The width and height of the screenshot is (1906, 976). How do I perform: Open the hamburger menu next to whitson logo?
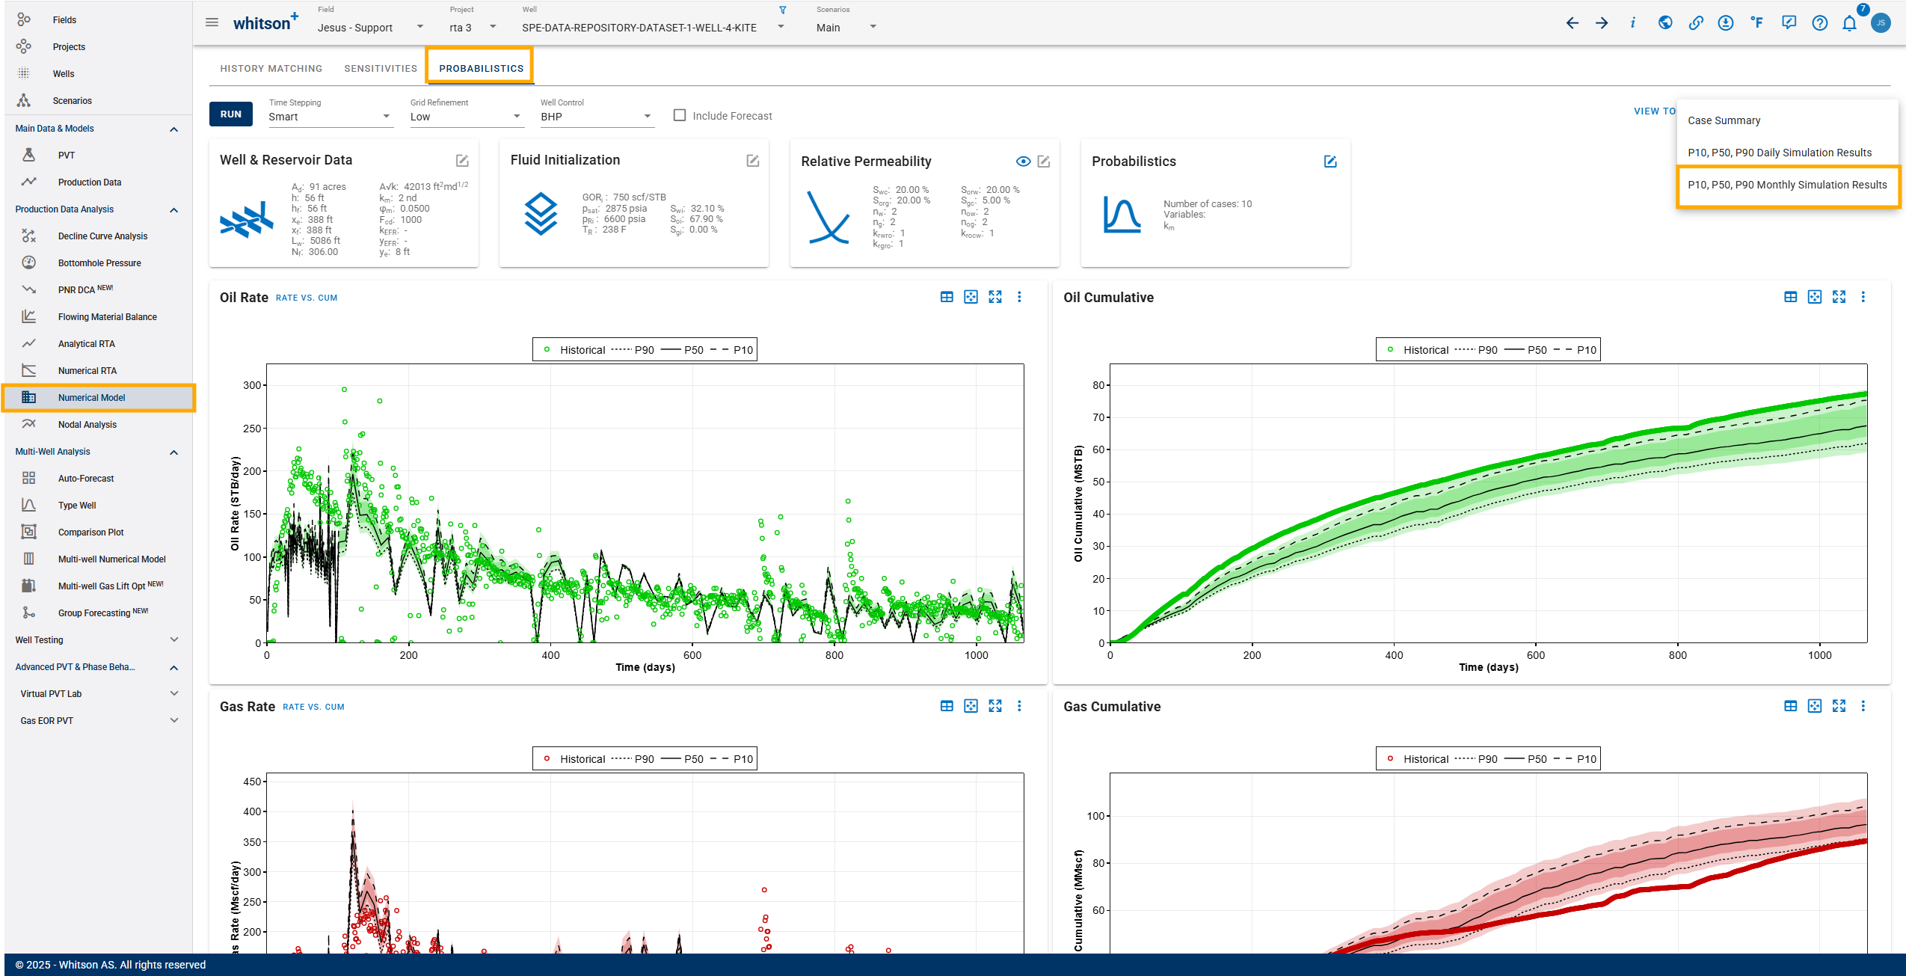click(212, 22)
